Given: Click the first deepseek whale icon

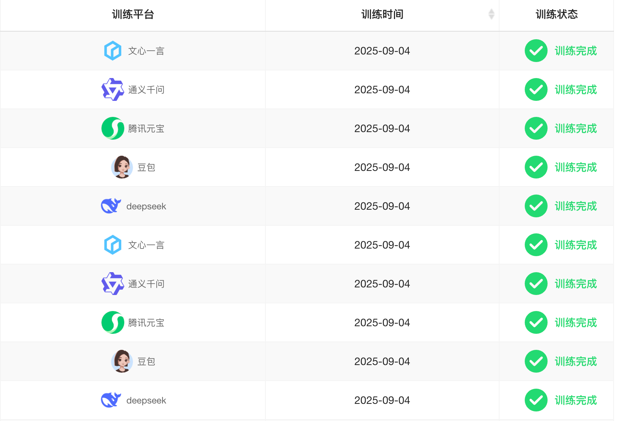Looking at the screenshot, I should point(111,206).
